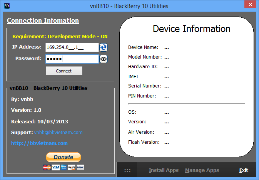Open the Manage Apps tab
The height and width of the screenshot is (180, 259).
202,170
